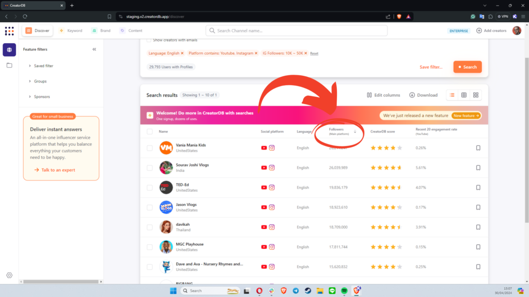This screenshot has width=529, height=297.
Task: Toggle Show creators with emails checkbox
Action: pos(149,40)
